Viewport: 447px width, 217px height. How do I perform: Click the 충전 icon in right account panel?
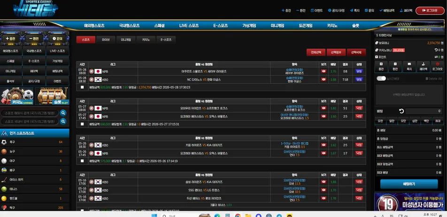[x=381, y=64]
